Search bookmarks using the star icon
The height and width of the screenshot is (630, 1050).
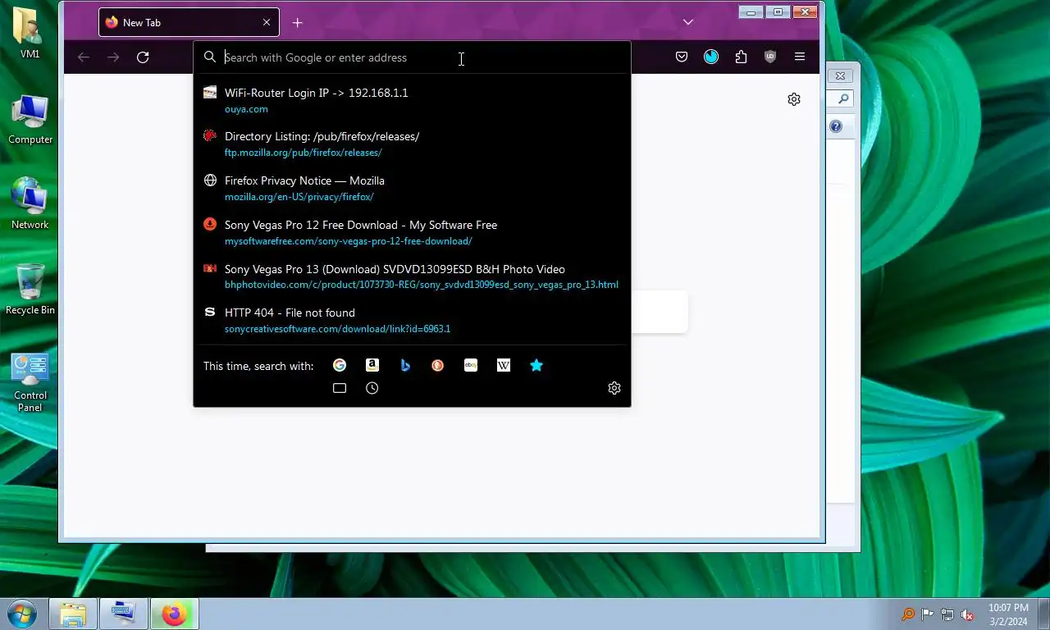536,366
